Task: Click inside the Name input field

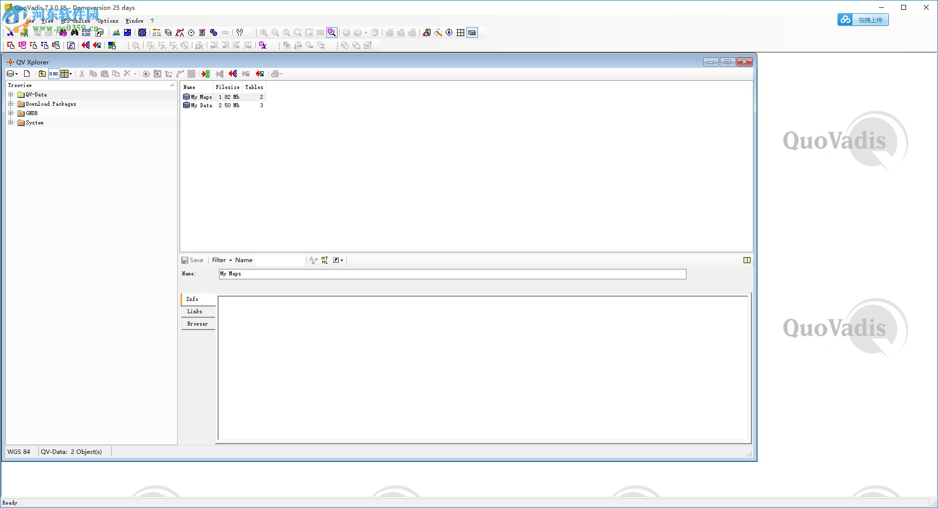Action: click(x=443, y=274)
